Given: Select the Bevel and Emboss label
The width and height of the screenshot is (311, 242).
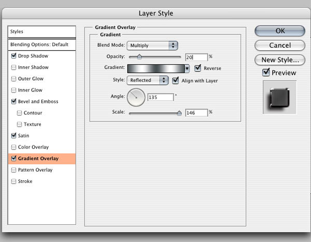Looking at the screenshot, I should tap(38, 101).
